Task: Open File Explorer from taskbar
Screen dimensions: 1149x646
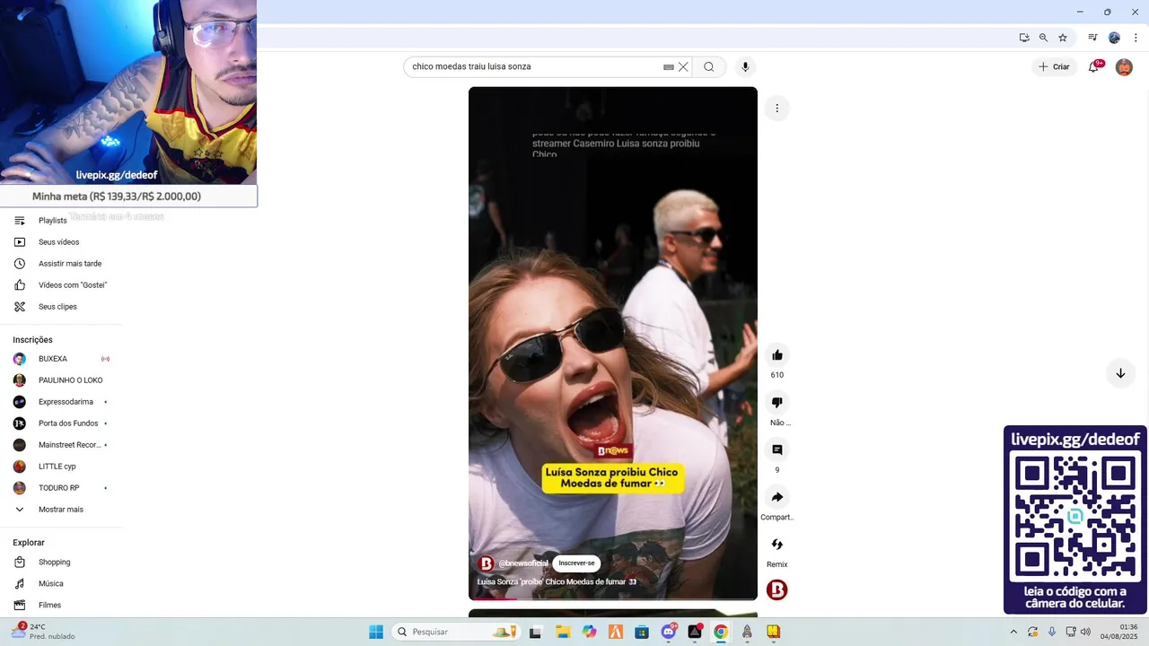Action: [563, 632]
